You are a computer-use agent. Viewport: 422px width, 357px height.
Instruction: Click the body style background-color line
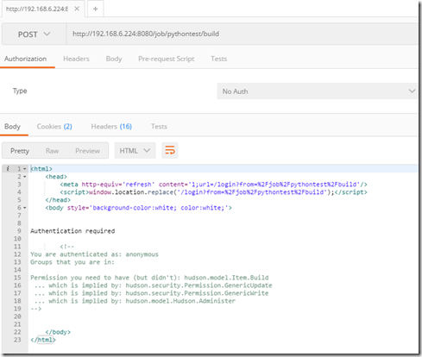138,208
